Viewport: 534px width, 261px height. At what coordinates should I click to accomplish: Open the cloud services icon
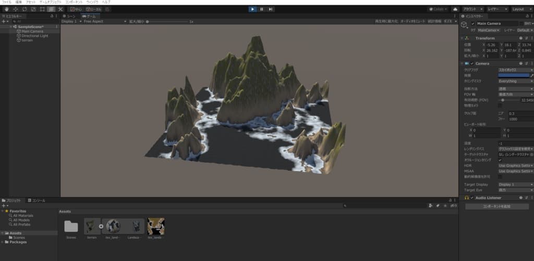(x=455, y=9)
